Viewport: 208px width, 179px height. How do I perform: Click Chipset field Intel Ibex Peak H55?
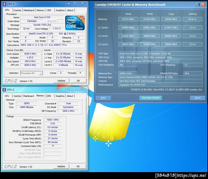point(161,81)
